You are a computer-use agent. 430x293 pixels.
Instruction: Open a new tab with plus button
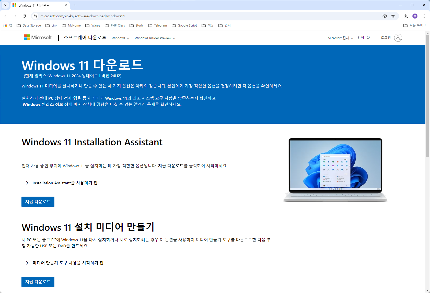coord(75,5)
